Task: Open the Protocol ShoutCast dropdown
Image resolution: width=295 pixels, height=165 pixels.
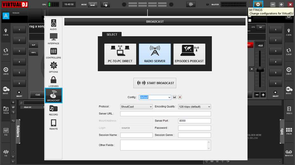Action: coord(136,106)
